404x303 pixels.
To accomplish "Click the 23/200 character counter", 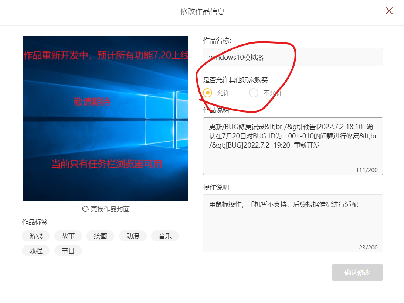I will (x=368, y=247).
